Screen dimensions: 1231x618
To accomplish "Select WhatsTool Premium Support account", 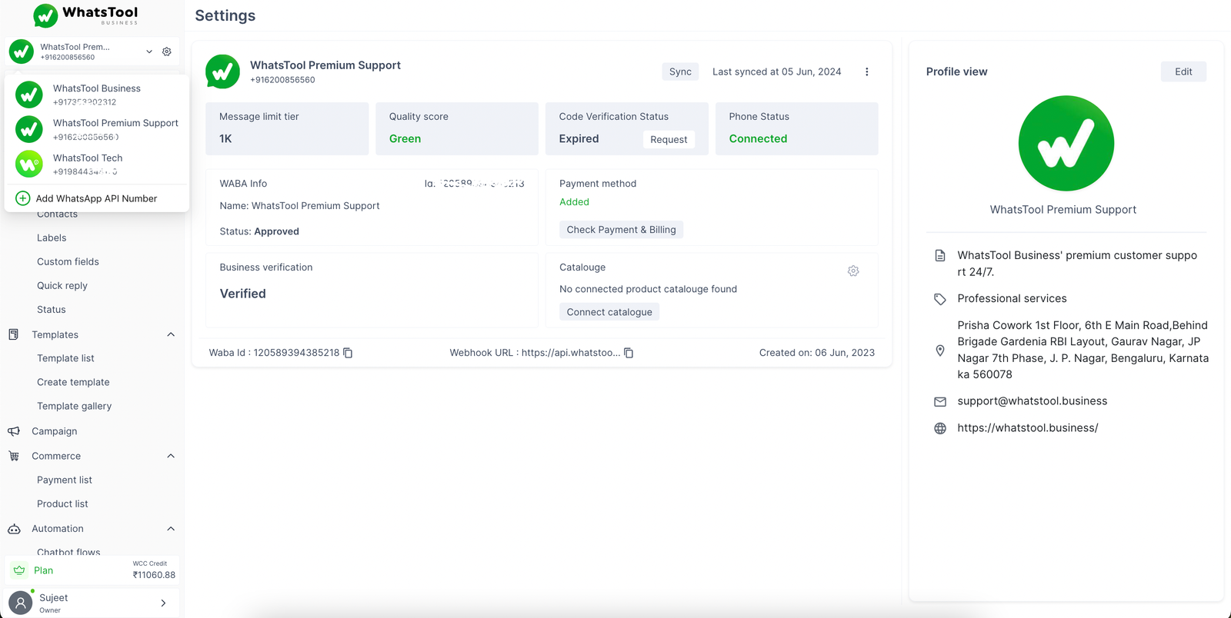I will (x=97, y=129).
